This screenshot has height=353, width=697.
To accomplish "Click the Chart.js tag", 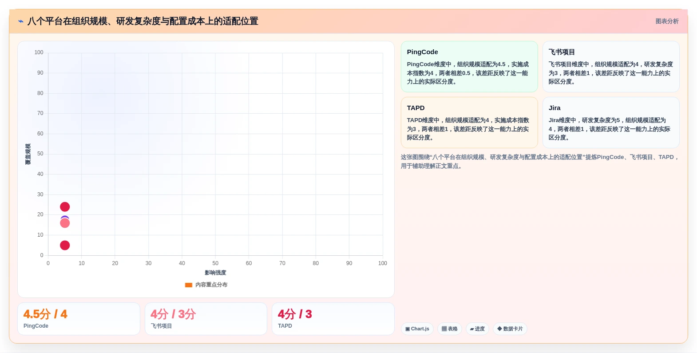I will [417, 329].
